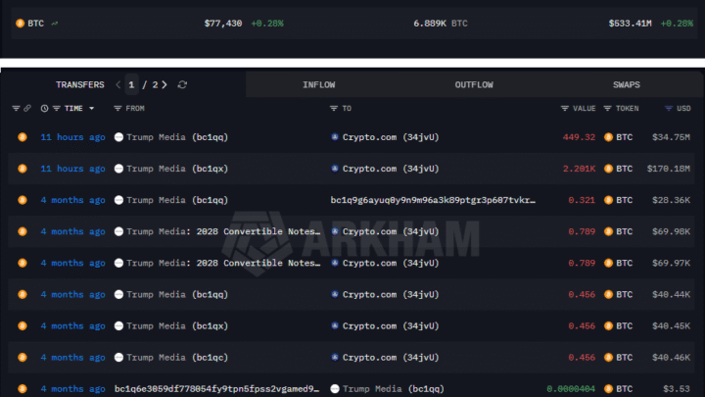The width and height of the screenshot is (705, 397).
Task: Open Trump Media (bc1qx) sender on $170.18M row
Action: (x=177, y=169)
